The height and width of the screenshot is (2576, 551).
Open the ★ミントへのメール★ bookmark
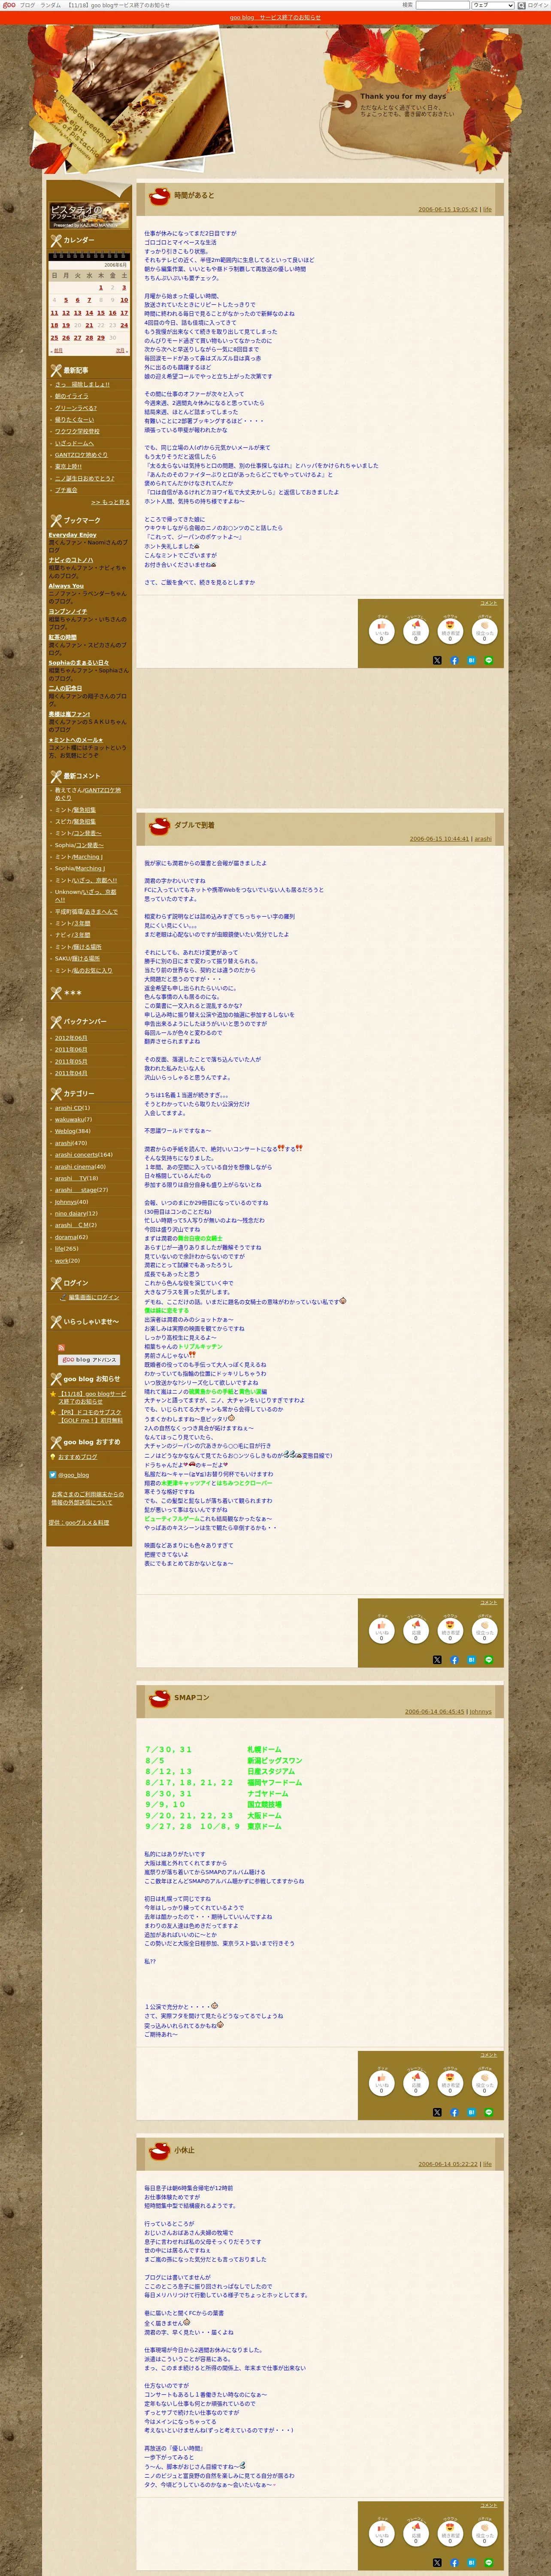(x=75, y=740)
